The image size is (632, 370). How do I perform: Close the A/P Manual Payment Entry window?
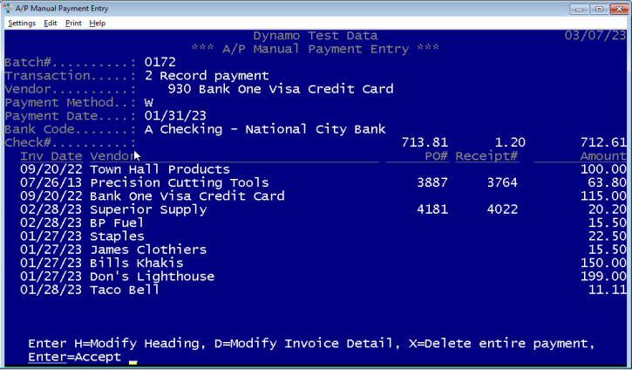(619, 9)
